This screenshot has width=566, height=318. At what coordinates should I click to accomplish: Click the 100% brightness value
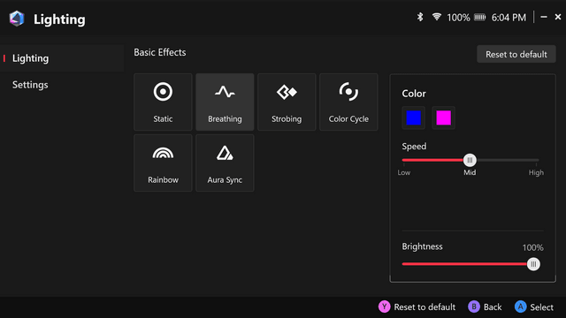pyautogui.click(x=532, y=247)
